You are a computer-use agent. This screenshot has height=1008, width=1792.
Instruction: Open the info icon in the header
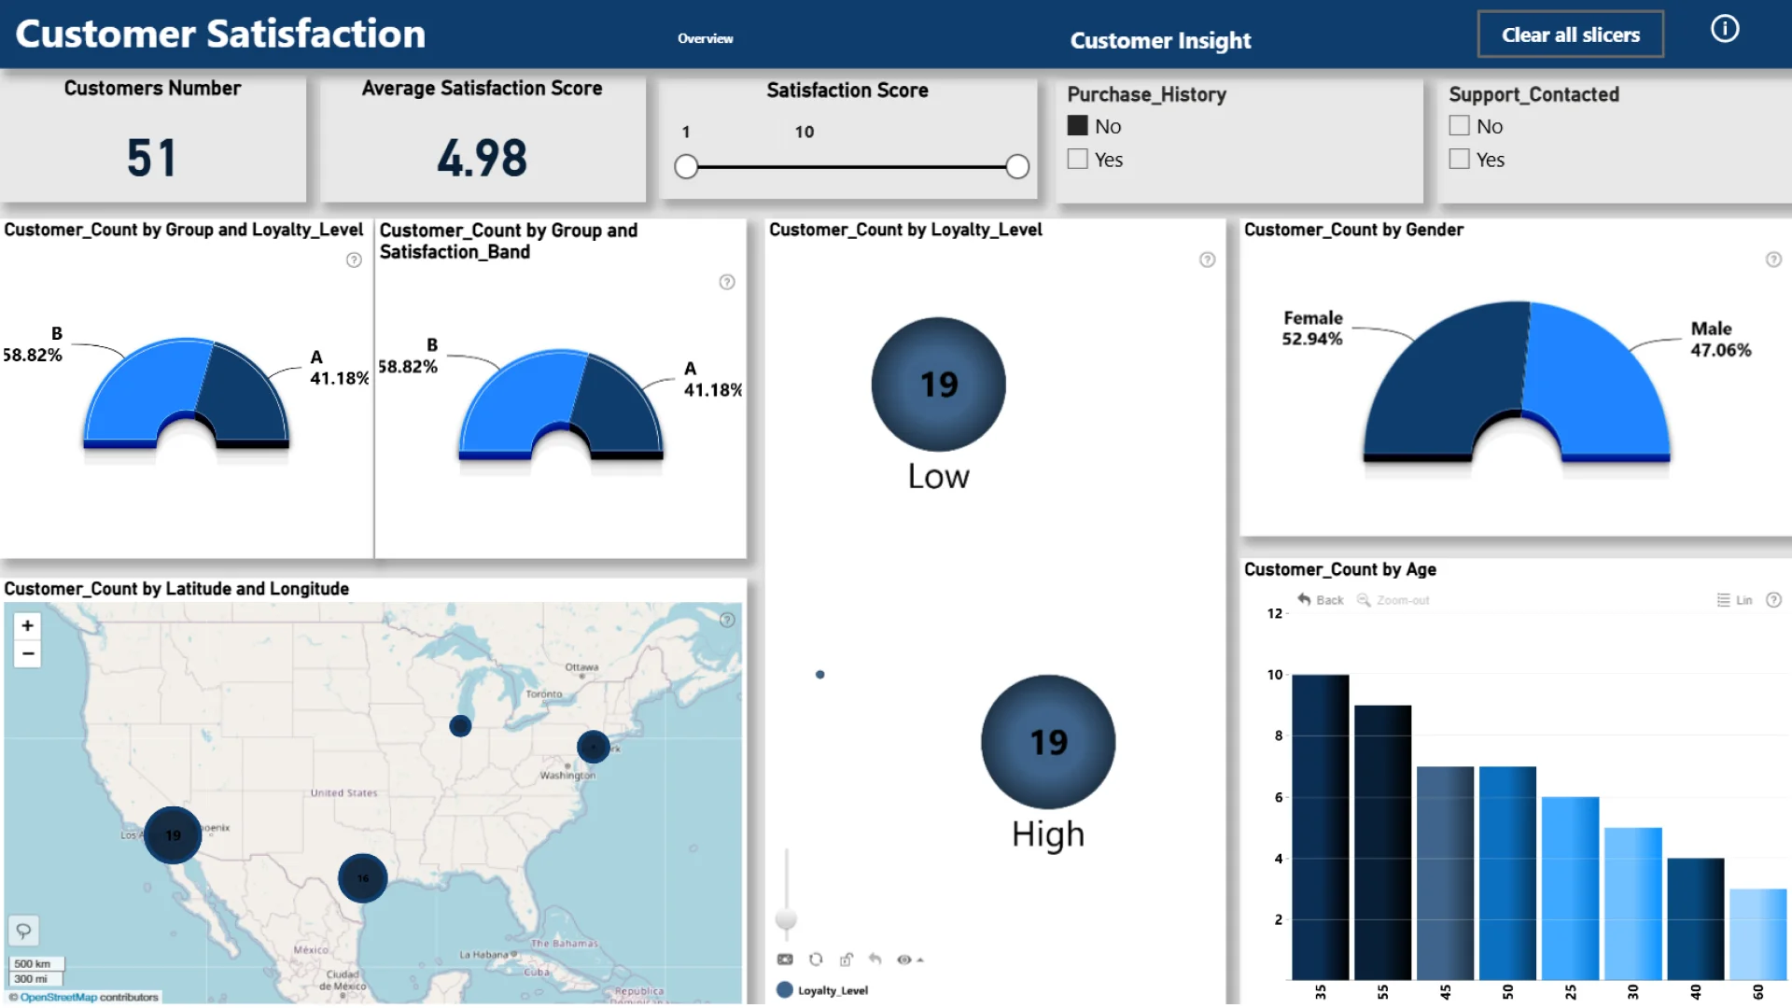[1724, 29]
